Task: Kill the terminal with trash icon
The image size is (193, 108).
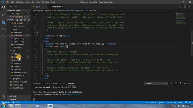Action: (x=180, y=83)
